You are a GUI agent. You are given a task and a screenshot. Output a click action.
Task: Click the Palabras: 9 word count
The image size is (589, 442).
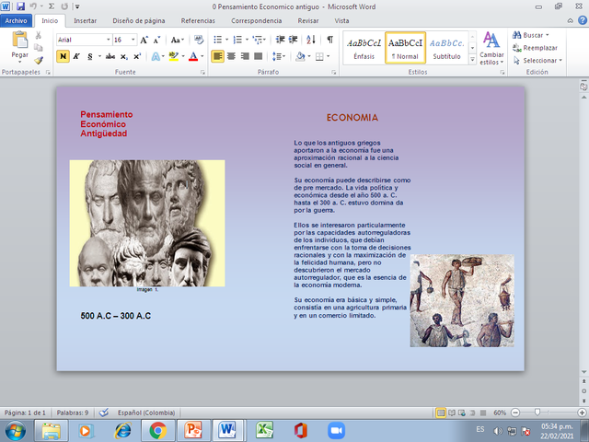[73, 413]
